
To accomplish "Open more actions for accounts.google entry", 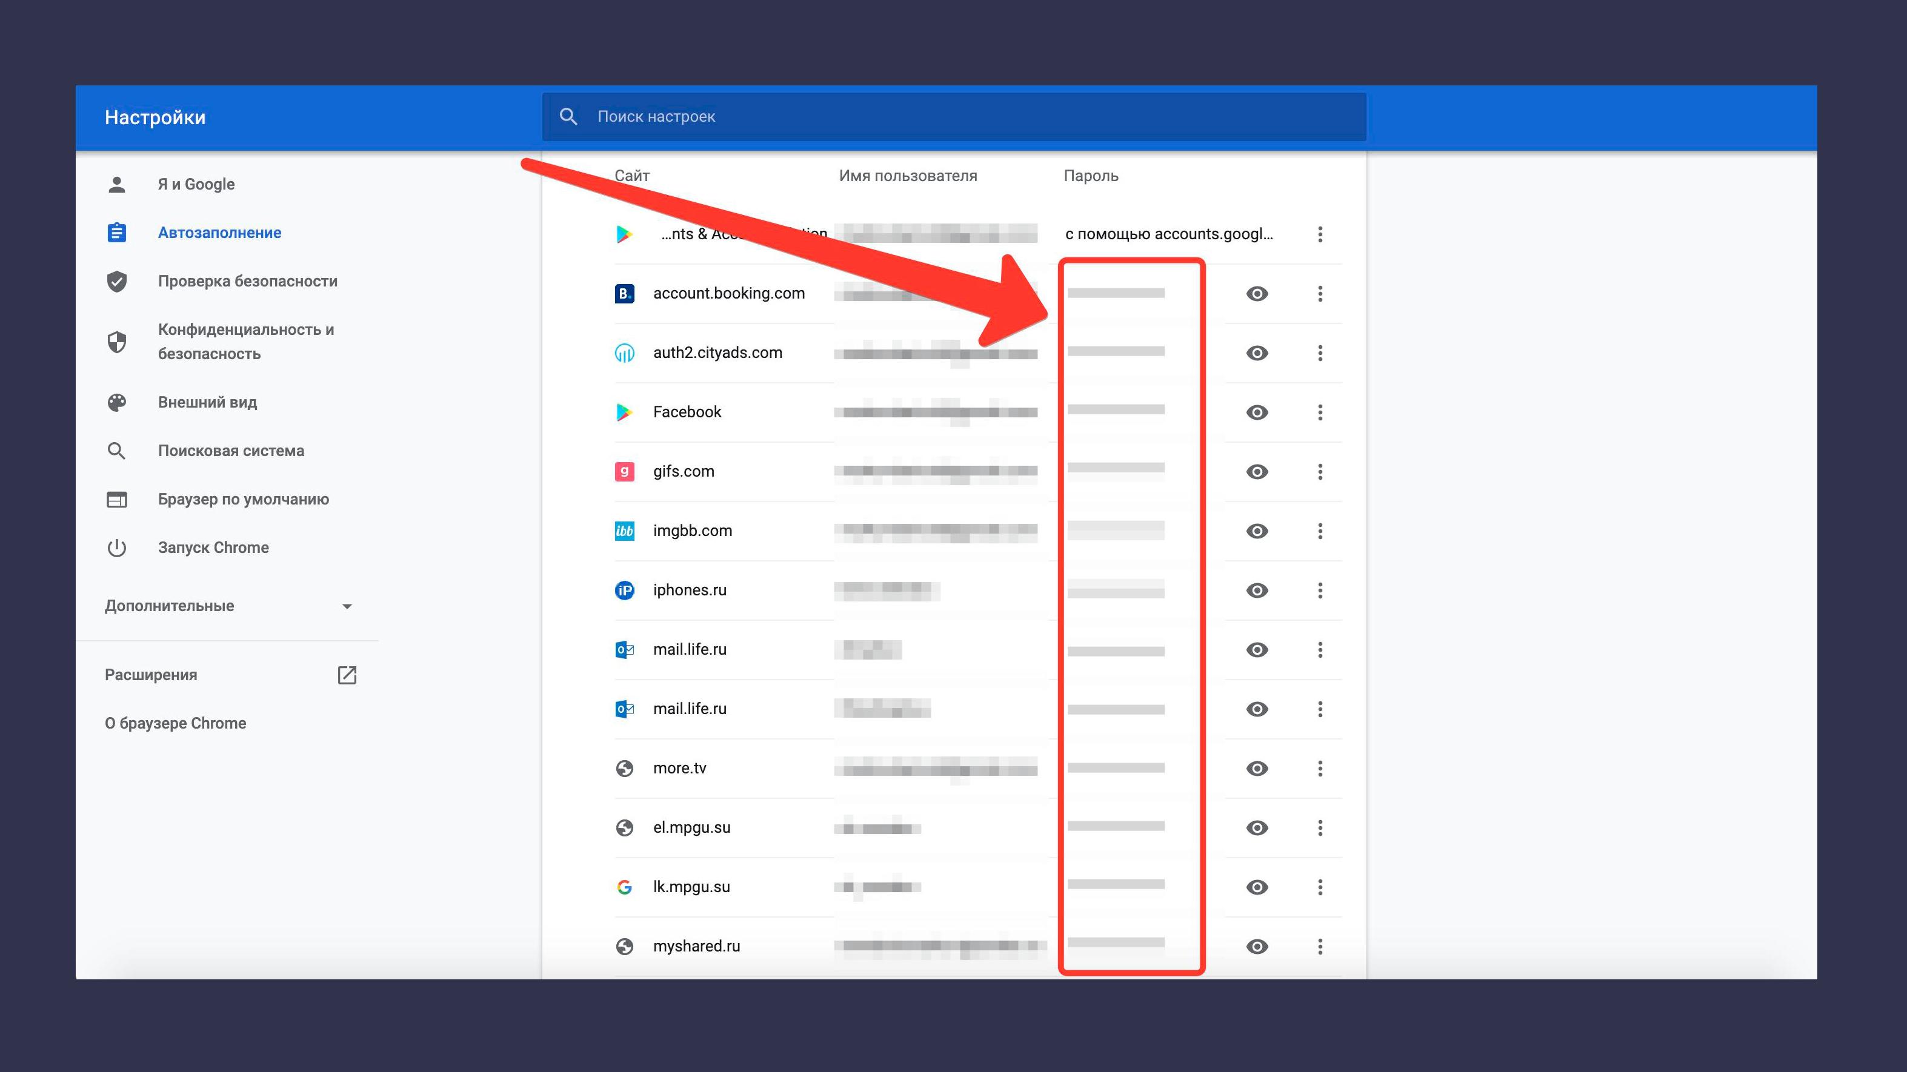I will (1319, 234).
